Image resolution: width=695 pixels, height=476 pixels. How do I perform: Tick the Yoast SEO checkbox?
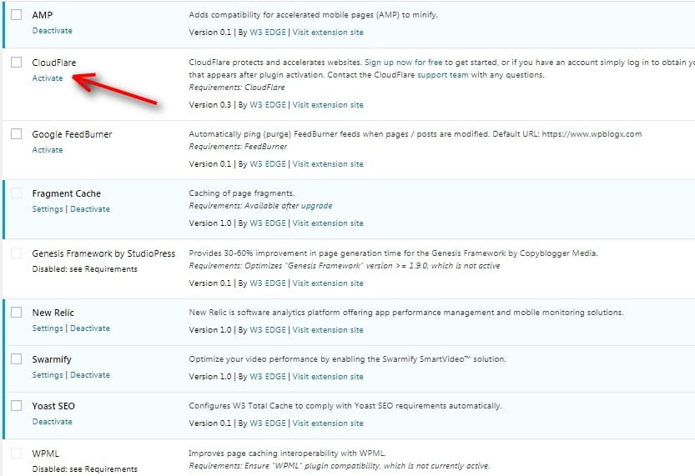pyautogui.click(x=17, y=406)
